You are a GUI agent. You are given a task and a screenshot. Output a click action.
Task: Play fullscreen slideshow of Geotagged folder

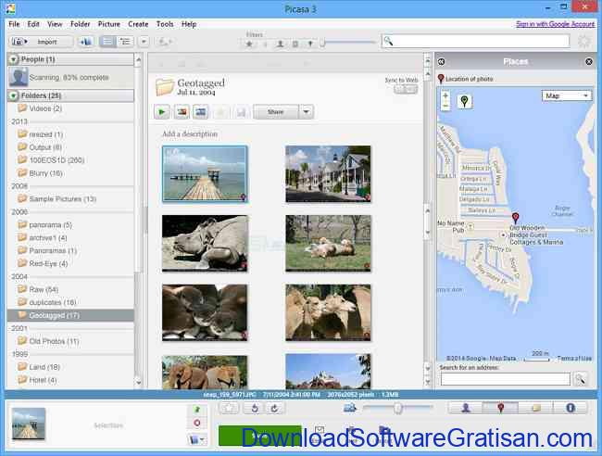point(162,112)
